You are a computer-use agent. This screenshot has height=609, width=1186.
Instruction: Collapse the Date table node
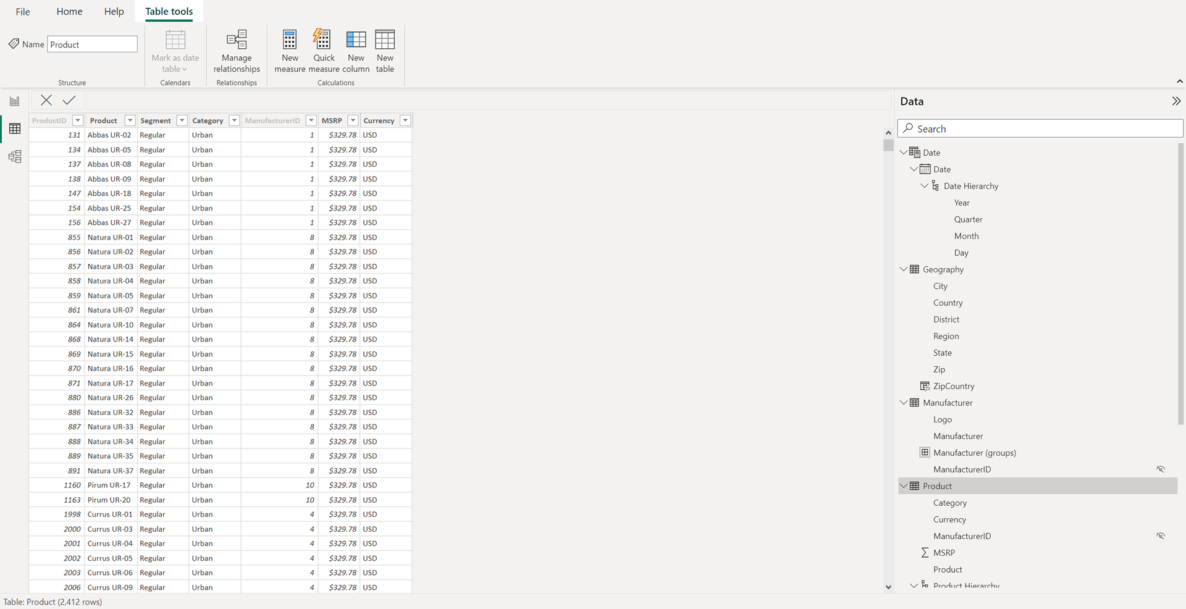tap(903, 152)
